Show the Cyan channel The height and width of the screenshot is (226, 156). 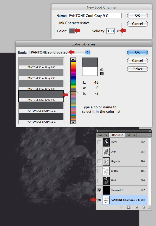point(99,152)
